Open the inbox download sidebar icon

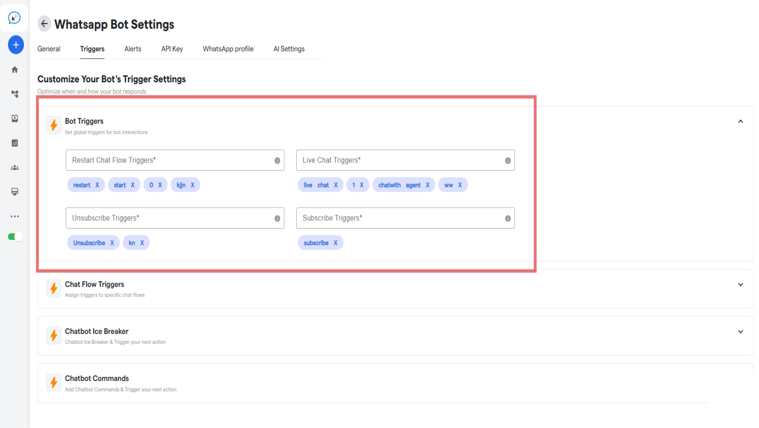[x=15, y=119]
